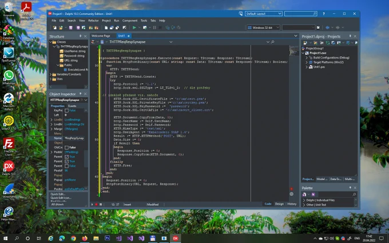Viewport: 389px width, 243px height.
Task: Click the search magnifier in code editor header
Action: [273, 42]
